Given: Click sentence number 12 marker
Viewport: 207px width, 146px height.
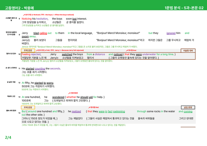Looking at the screenshot, I should [x=19, y=83].
